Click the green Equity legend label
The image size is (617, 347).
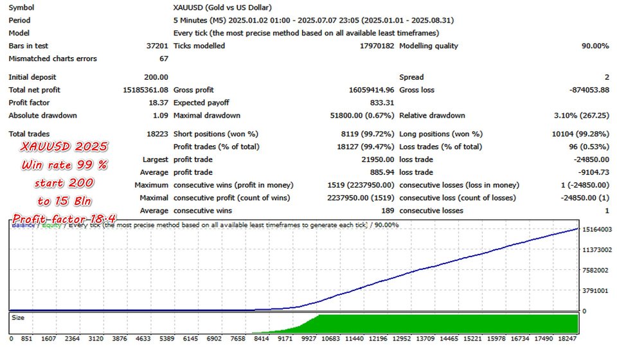click(53, 226)
